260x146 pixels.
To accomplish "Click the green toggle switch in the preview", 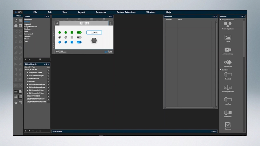I will (79, 32).
